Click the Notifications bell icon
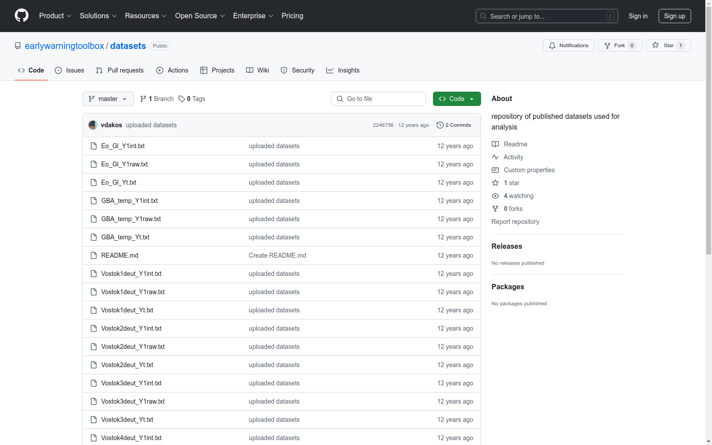Image resolution: width=712 pixels, height=445 pixels. (552, 45)
